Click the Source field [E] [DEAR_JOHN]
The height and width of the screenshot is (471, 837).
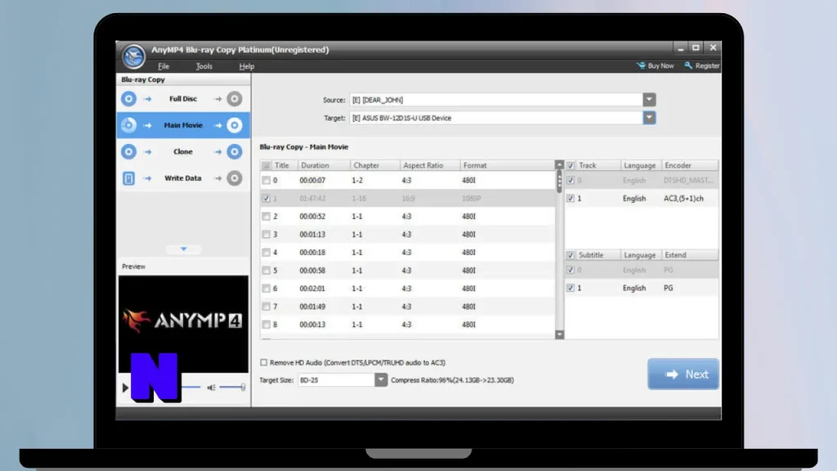(x=496, y=100)
